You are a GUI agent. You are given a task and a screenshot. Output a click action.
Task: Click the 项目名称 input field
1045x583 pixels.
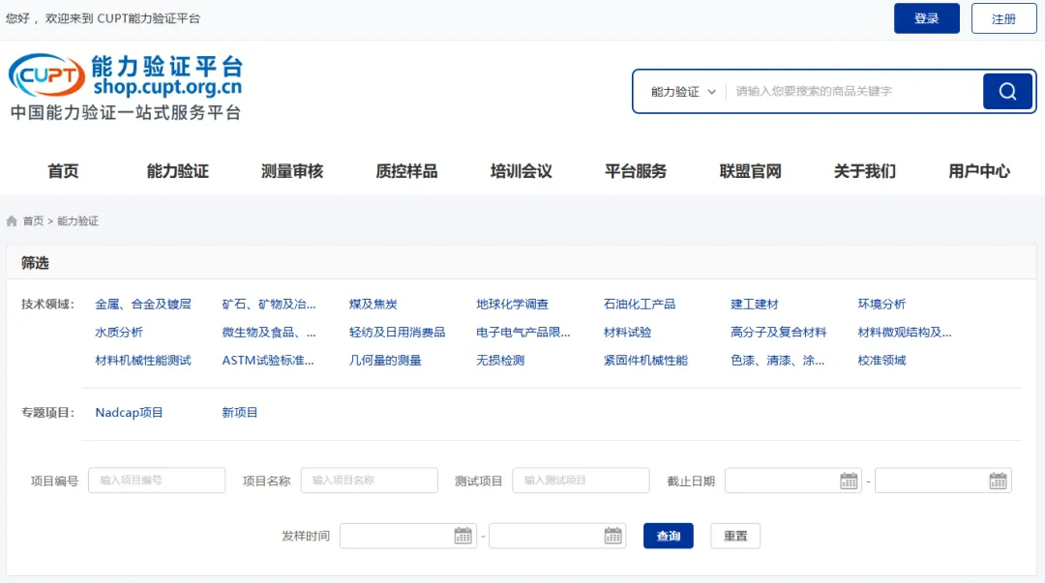point(370,481)
